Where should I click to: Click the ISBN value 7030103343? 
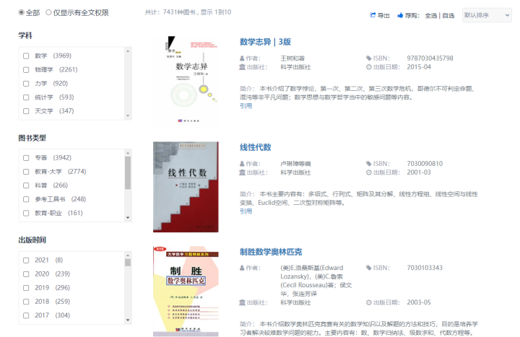click(x=425, y=268)
